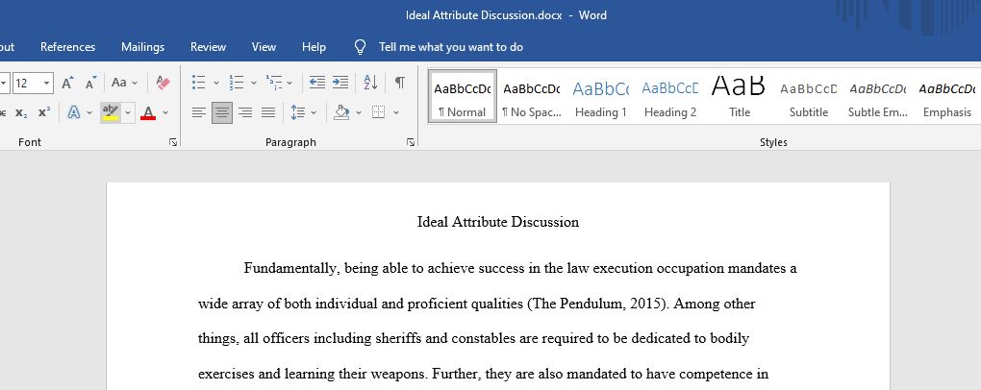This screenshot has width=981, height=390.
Task: Expand highlight color dropdown arrow
Action: point(128,112)
